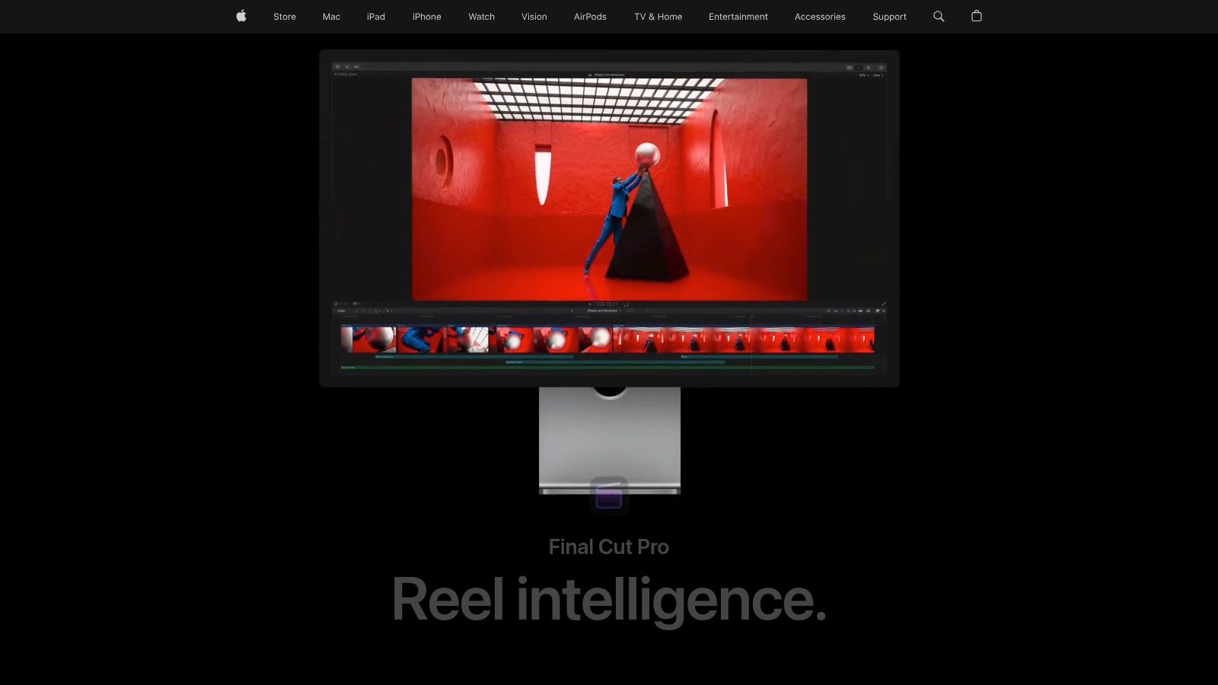The height and width of the screenshot is (685, 1218).
Task: Show the Inspector using its top-right icon
Action: tap(882, 68)
